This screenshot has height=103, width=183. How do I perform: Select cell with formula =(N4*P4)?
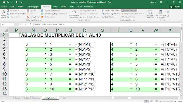(x=85, y=45)
